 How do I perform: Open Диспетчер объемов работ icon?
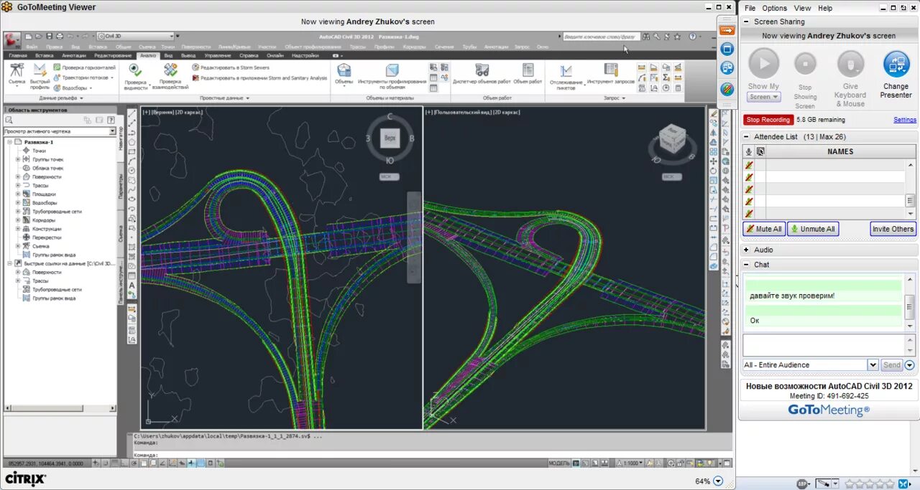482,70
